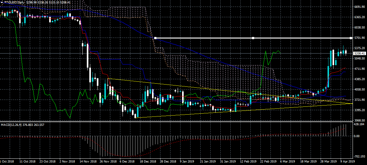Click the 6038.50 price axis label
Image resolution: width=367 pixels, height=165 pixels.
pyautogui.click(x=359, y=28)
